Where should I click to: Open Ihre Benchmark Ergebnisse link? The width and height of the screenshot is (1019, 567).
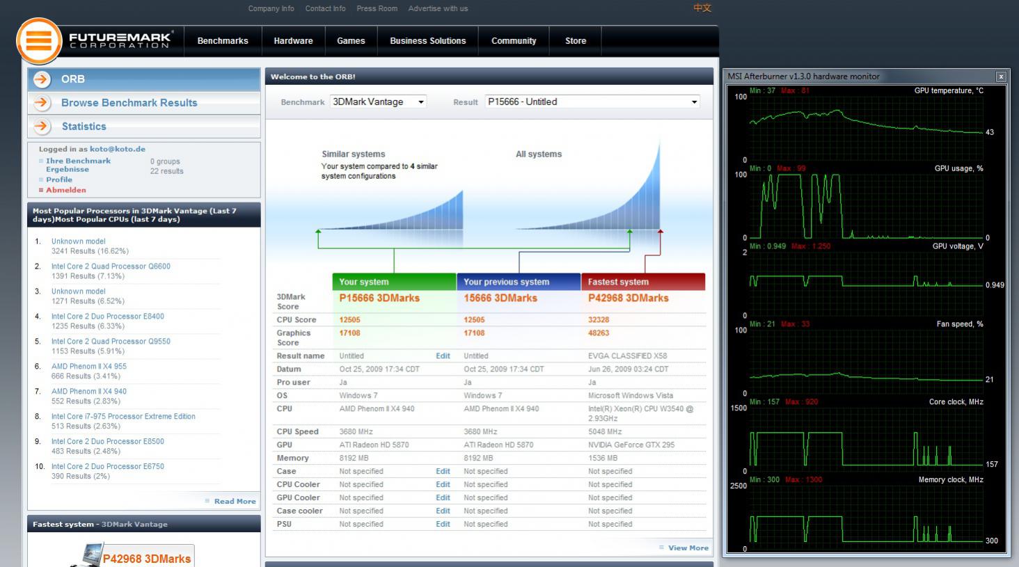78,165
